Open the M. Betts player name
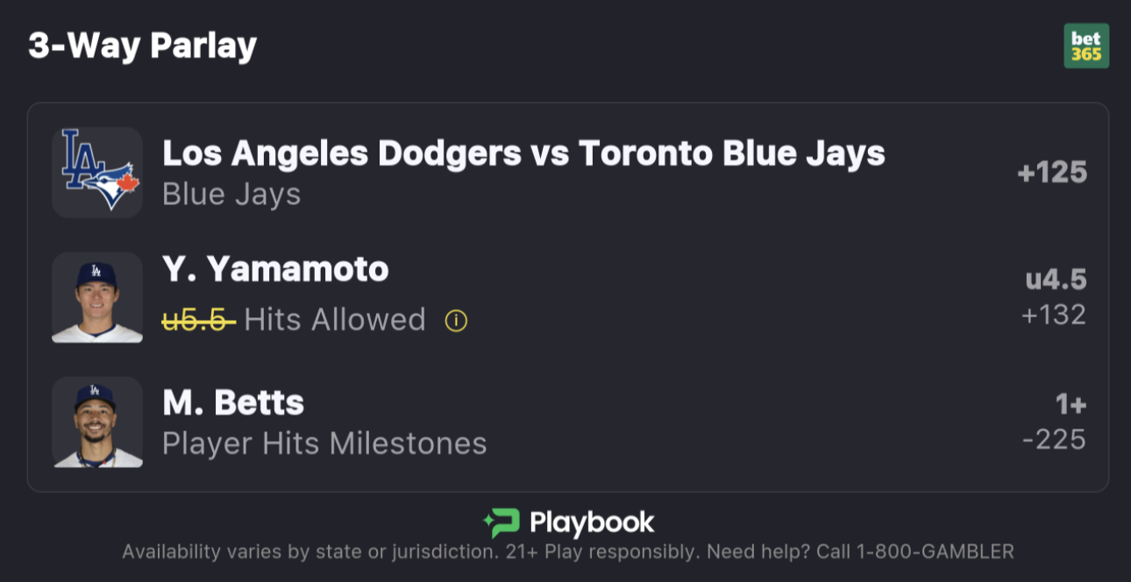 pos(233,402)
